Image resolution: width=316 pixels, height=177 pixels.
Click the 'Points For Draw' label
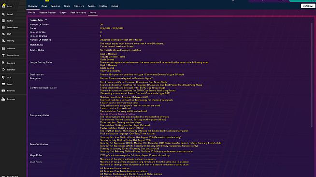38,36
